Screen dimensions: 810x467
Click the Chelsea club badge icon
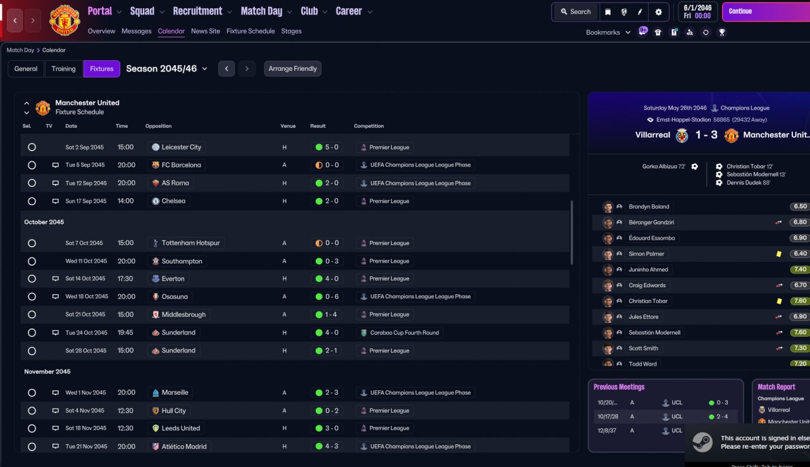pos(156,201)
